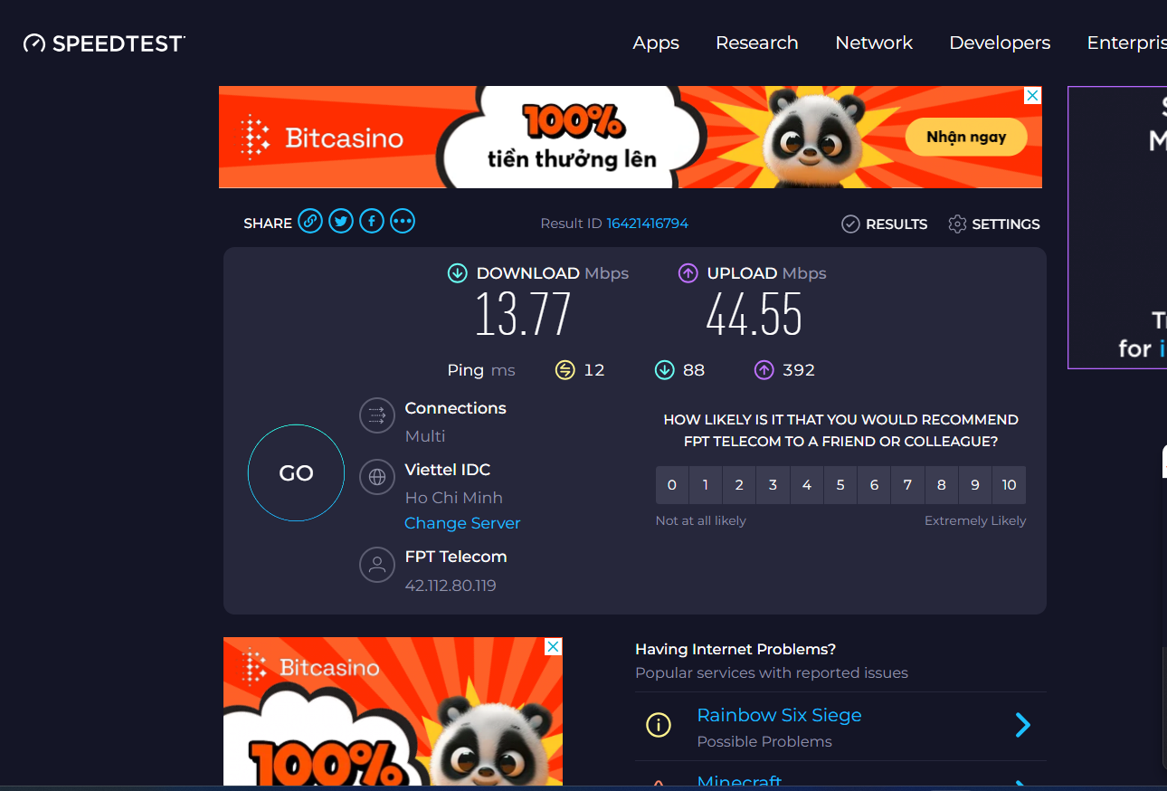Viewport: 1167px width, 791px height.
Task: Share the result on Facebook
Action: click(372, 222)
